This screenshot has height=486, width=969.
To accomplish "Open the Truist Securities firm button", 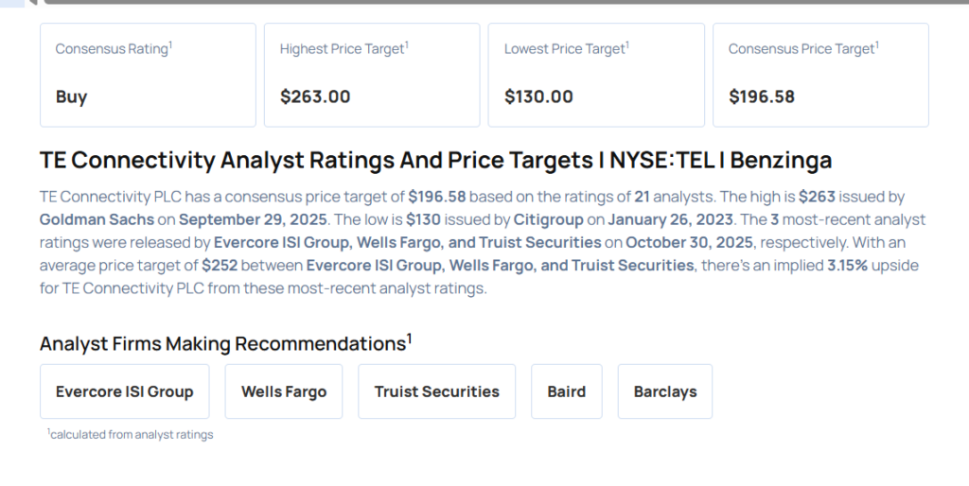I will pyautogui.click(x=436, y=391).
